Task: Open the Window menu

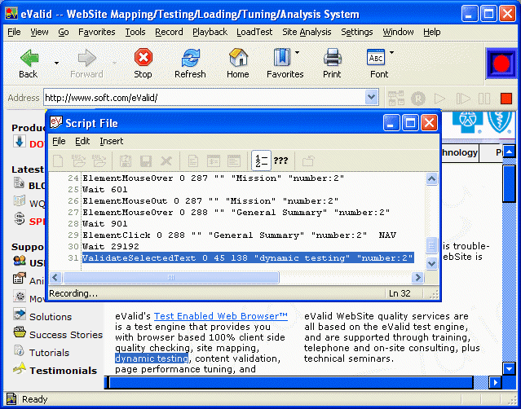Action: (x=398, y=32)
